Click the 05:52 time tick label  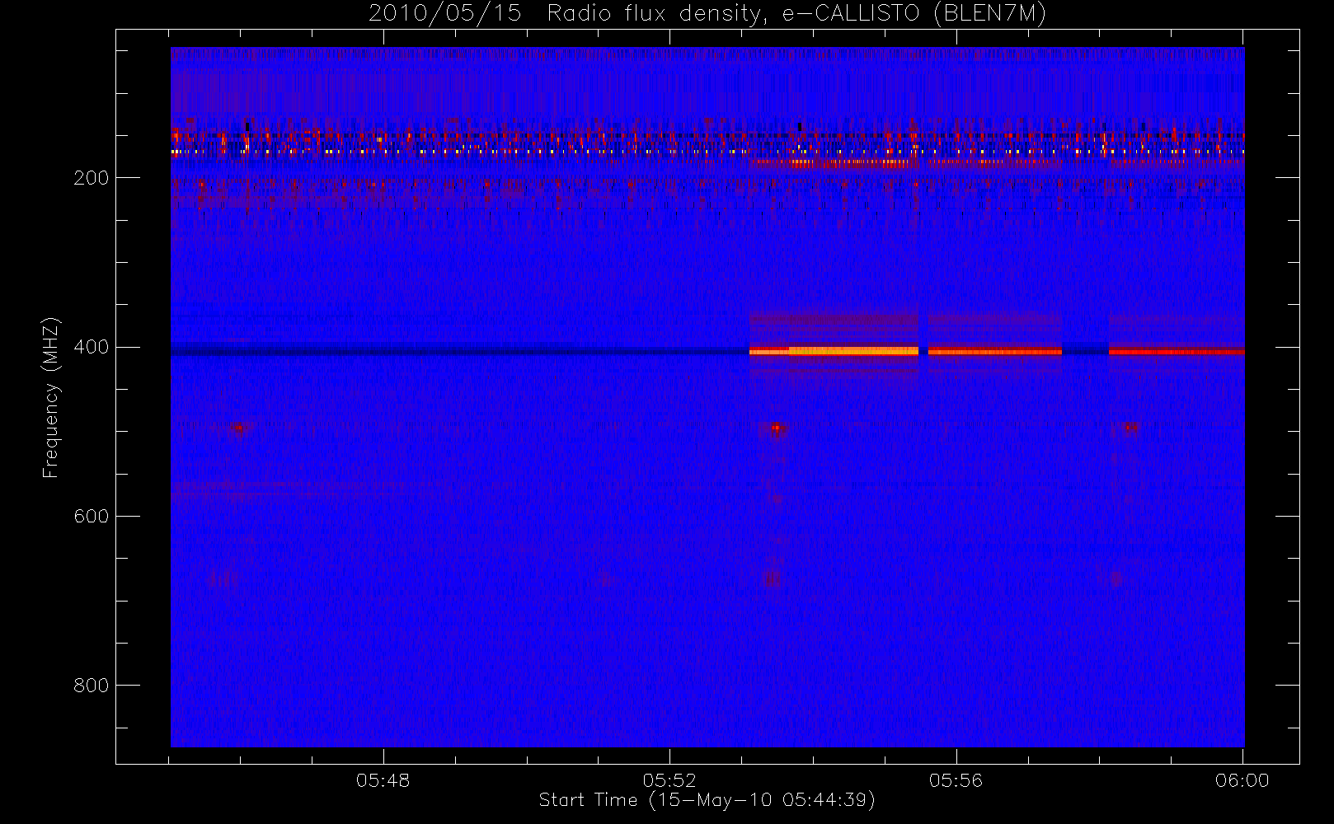pyautogui.click(x=669, y=780)
